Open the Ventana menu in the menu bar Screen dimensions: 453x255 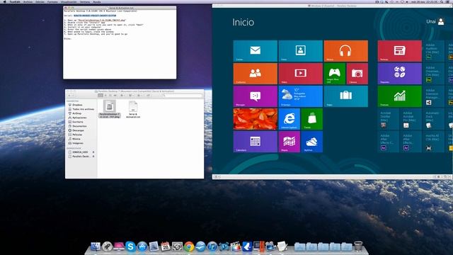pyautogui.click(x=85, y=1)
